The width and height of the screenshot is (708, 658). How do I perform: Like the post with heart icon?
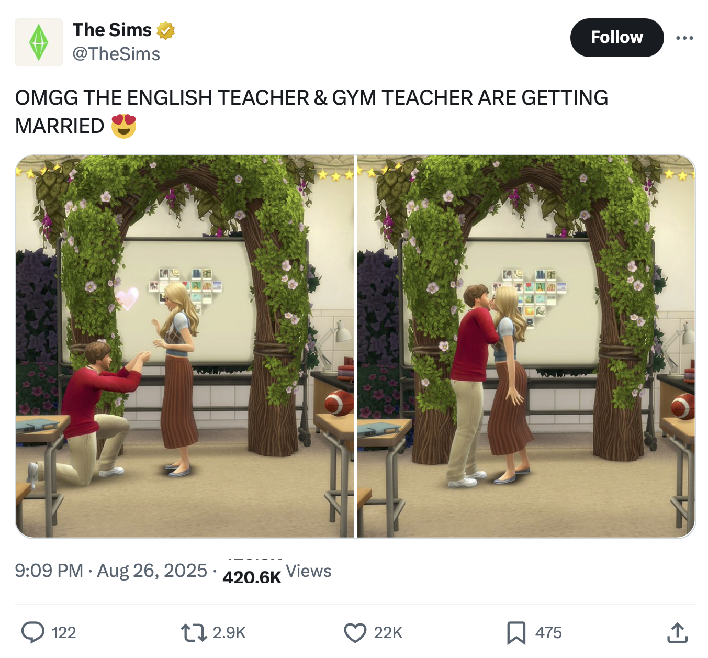pyautogui.click(x=355, y=632)
